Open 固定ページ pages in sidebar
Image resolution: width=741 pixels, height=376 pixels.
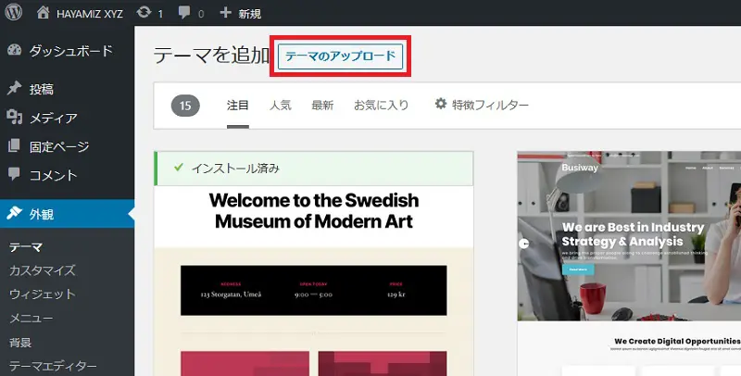pyautogui.click(x=59, y=146)
